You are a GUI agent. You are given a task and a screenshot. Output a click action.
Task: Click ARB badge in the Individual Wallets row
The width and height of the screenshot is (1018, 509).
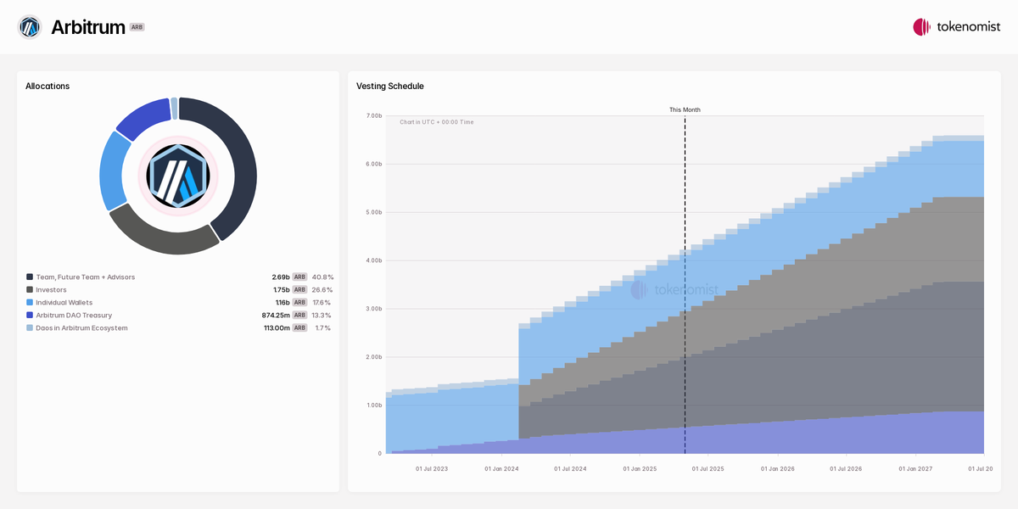tap(299, 303)
